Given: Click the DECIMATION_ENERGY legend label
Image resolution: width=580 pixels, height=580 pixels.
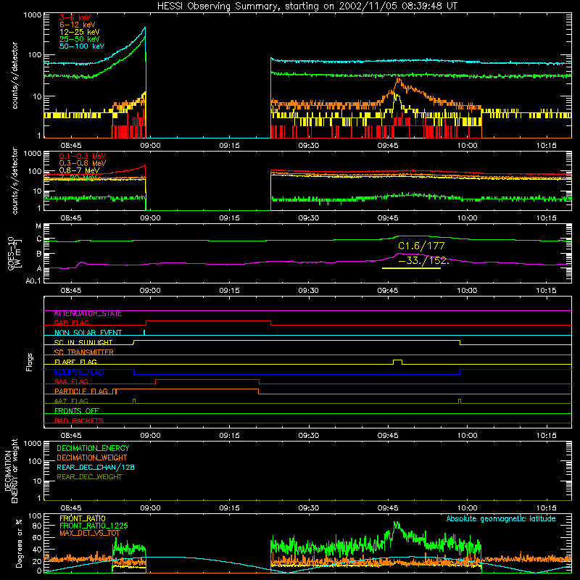Looking at the screenshot, I should (93, 448).
